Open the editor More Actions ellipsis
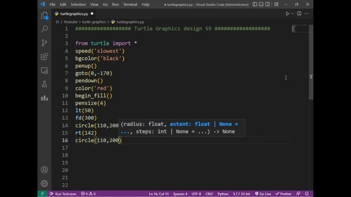 (307, 14)
